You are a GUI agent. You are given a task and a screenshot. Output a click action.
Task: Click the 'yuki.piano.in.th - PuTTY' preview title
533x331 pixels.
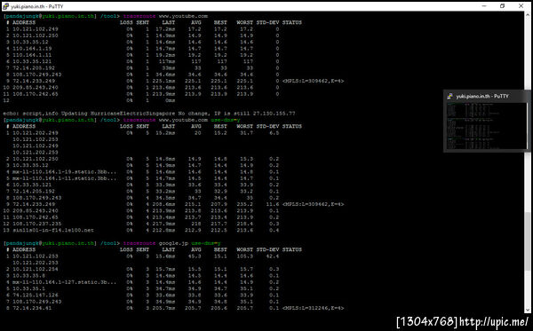point(482,97)
